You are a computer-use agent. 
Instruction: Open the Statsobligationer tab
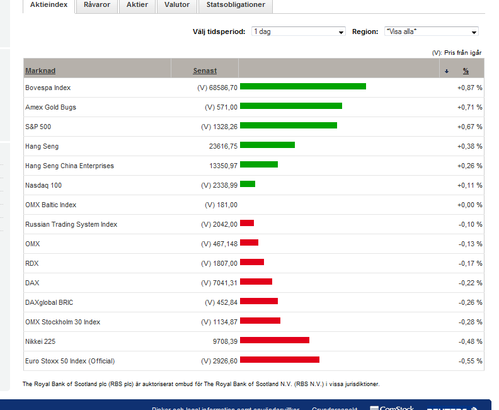(x=236, y=6)
